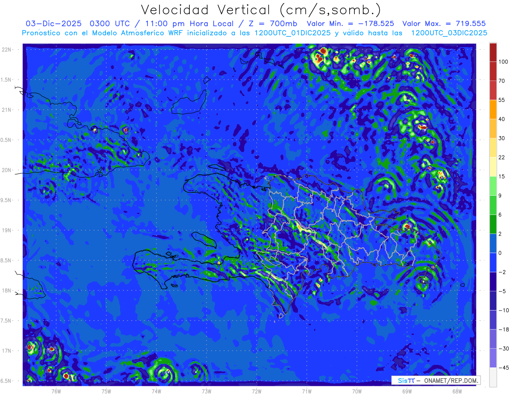The width and height of the screenshot is (513, 397).
Task: Select the "6.5N" latitude tick label
Action: point(6,381)
